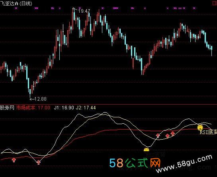Click the J1: 16.90 value
Viewport: 217px width, 177px height.
64,107
